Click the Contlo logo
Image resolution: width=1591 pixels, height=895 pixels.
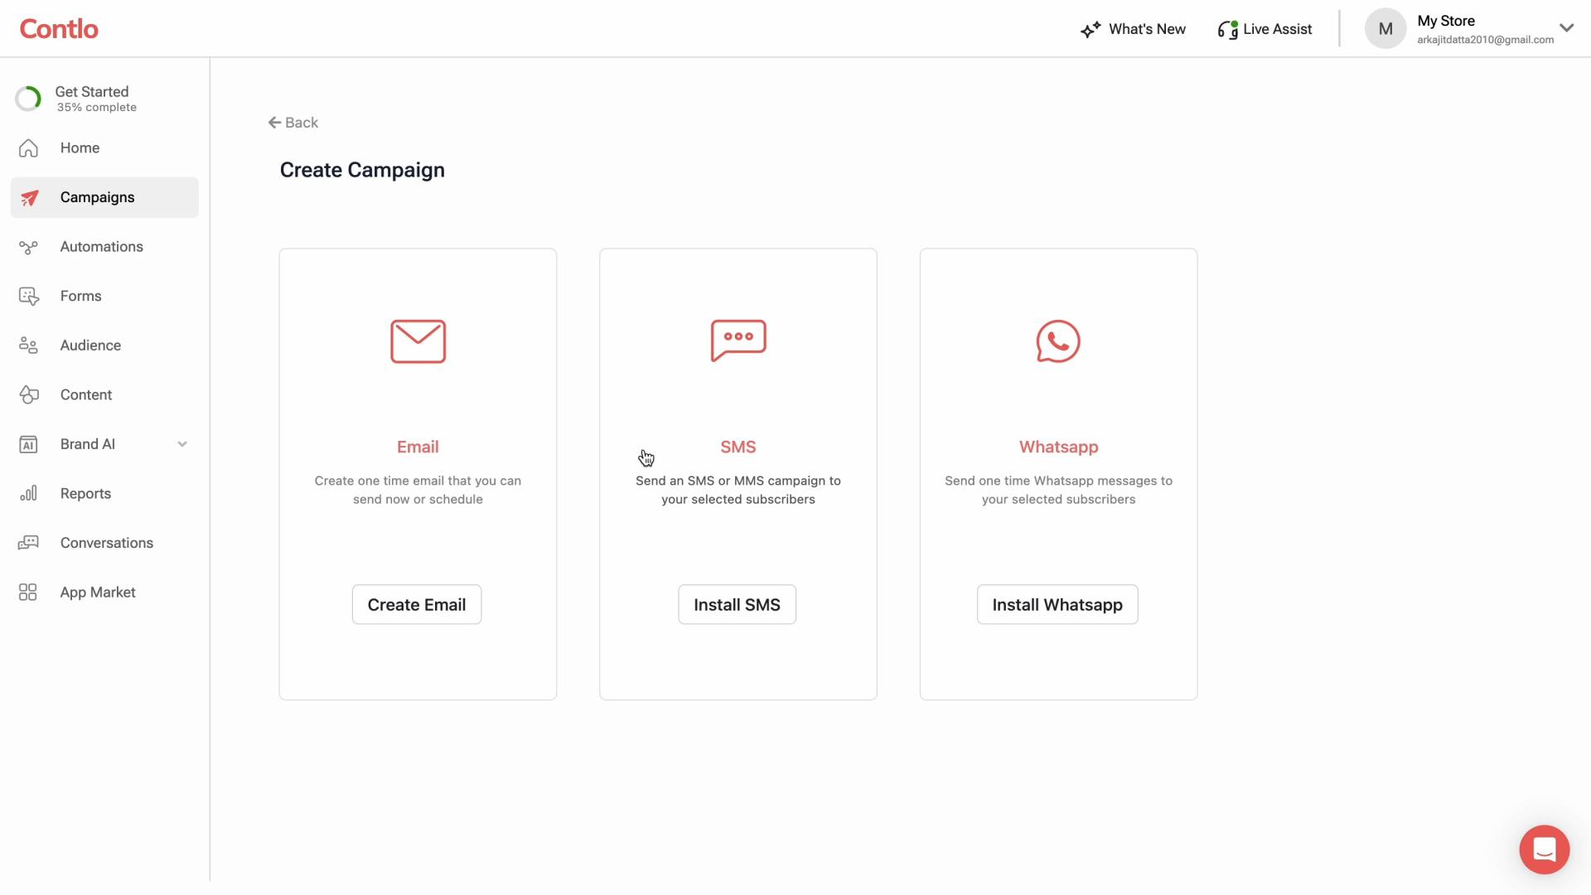pos(59,29)
